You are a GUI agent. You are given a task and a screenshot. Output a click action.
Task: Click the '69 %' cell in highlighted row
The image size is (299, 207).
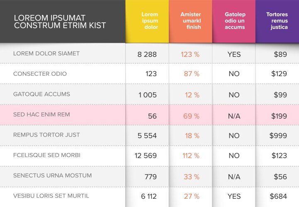(191, 116)
